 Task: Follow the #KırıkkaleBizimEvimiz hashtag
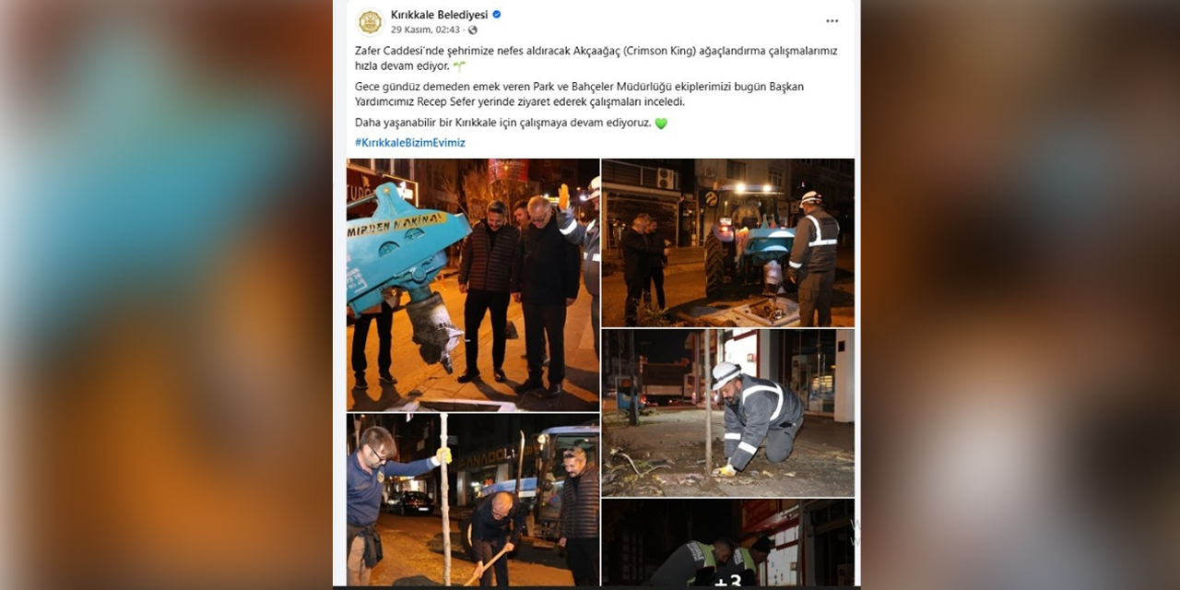[x=410, y=143]
